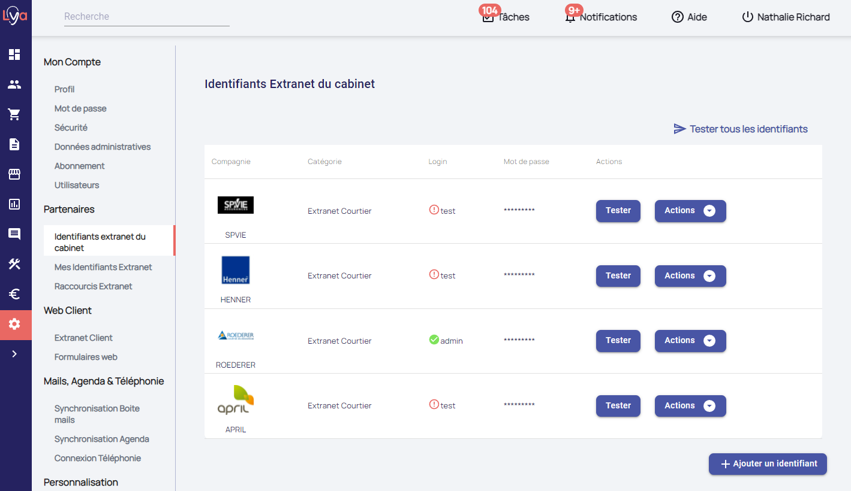The width and height of the screenshot is (851, 491).
Task: Select Raccourcis Extranet in side menu
Action: tap(93, 286)
